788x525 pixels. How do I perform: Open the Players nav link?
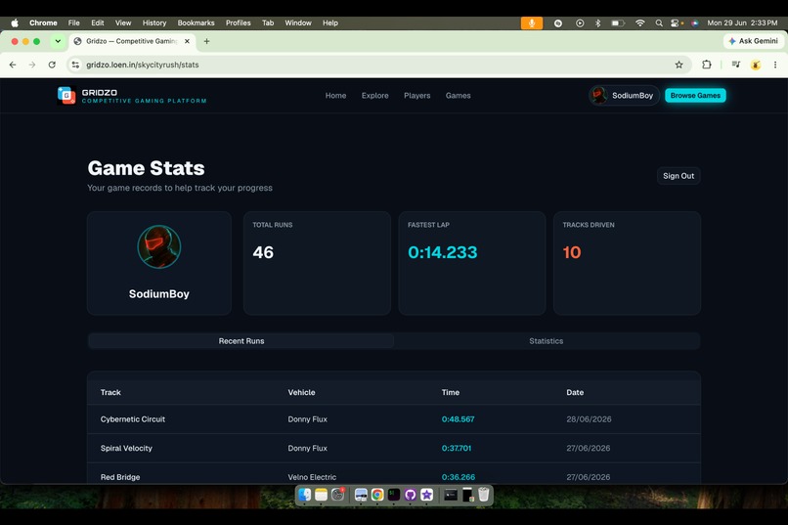point(417,96)
